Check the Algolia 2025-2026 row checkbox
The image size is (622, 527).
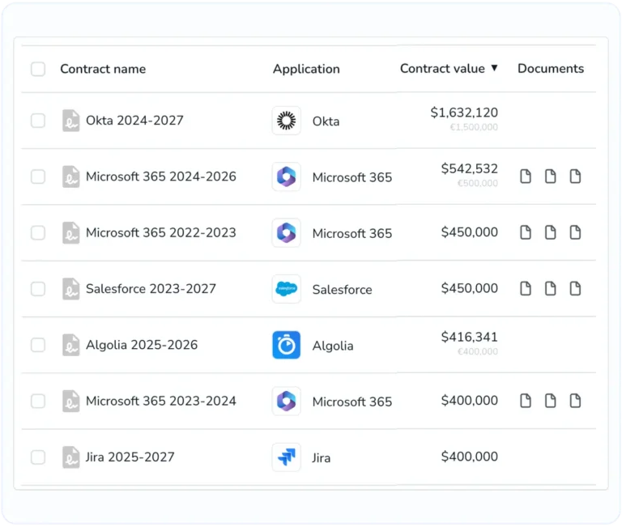(x=38, y=345)
